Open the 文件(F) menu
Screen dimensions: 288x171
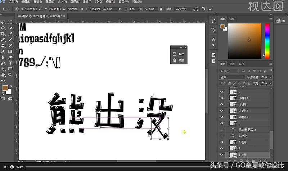point(13,2)
